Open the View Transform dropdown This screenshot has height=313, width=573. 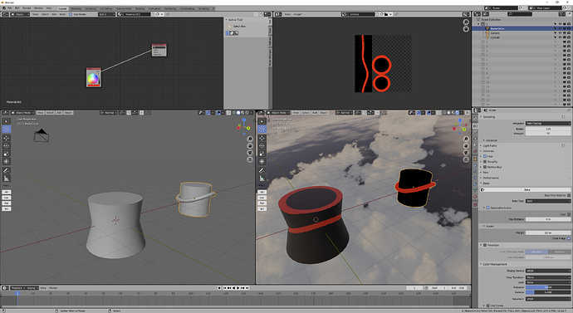click(x=548, y=277)
